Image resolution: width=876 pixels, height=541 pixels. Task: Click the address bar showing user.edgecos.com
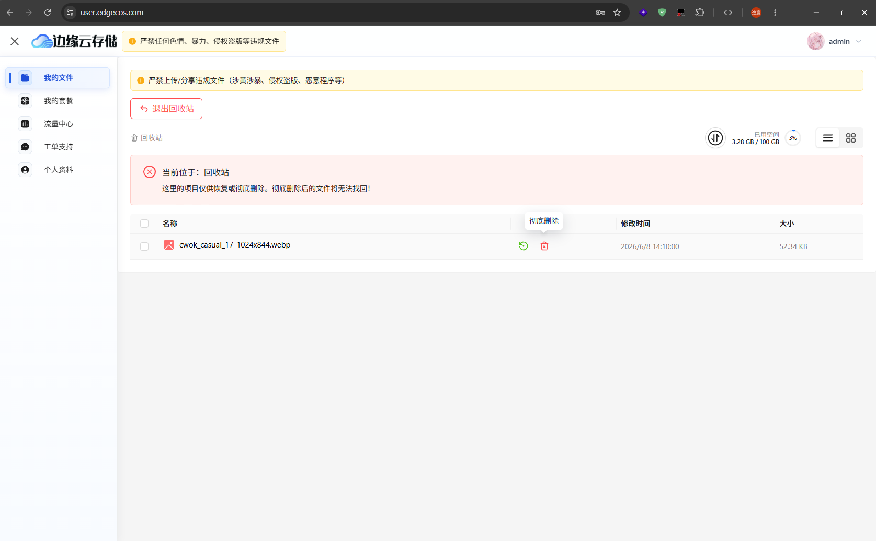[335, 13]
